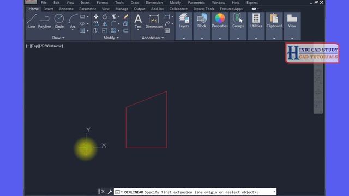349x196 pixels.
Task: Activate the Fillet tool
Action: (x=113, y=23)
